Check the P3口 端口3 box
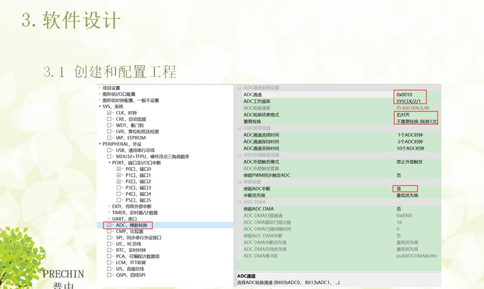 point(118,187)
